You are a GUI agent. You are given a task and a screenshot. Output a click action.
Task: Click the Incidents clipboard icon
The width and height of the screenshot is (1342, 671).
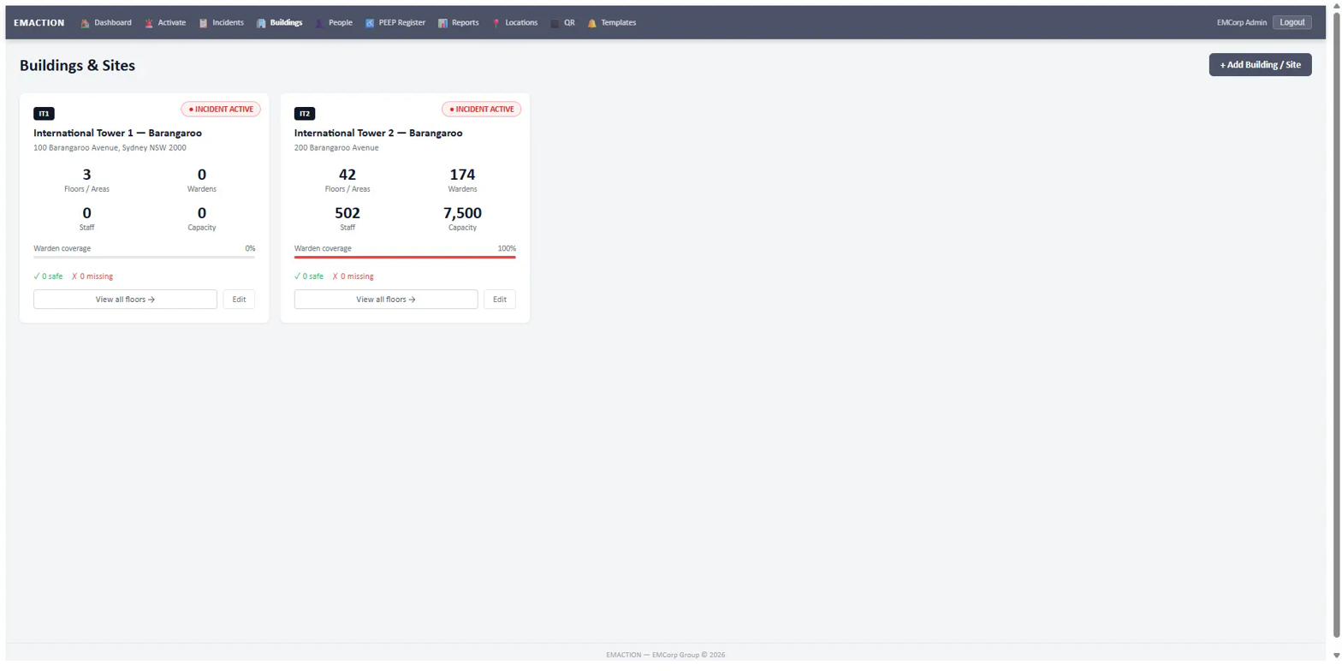click(203, 23)
